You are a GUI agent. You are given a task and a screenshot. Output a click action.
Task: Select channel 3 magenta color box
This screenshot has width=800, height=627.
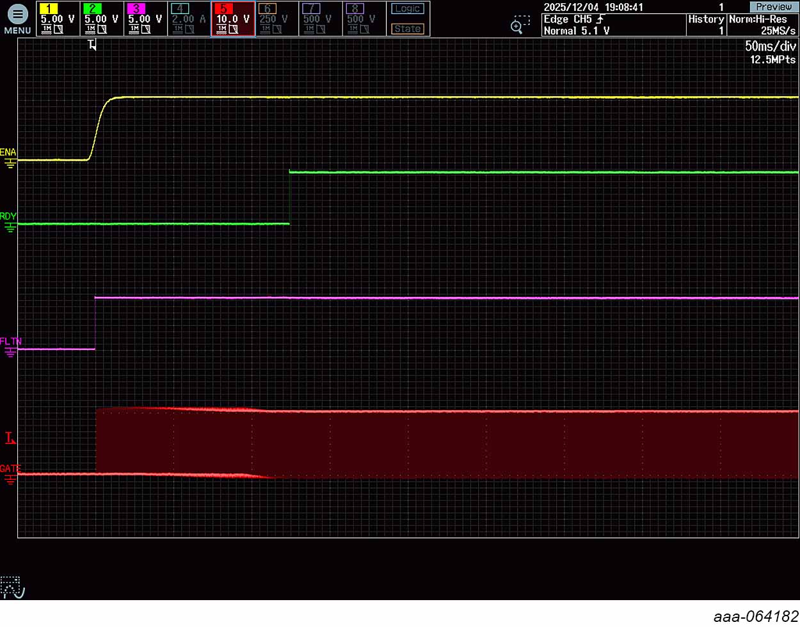point(136,8)
